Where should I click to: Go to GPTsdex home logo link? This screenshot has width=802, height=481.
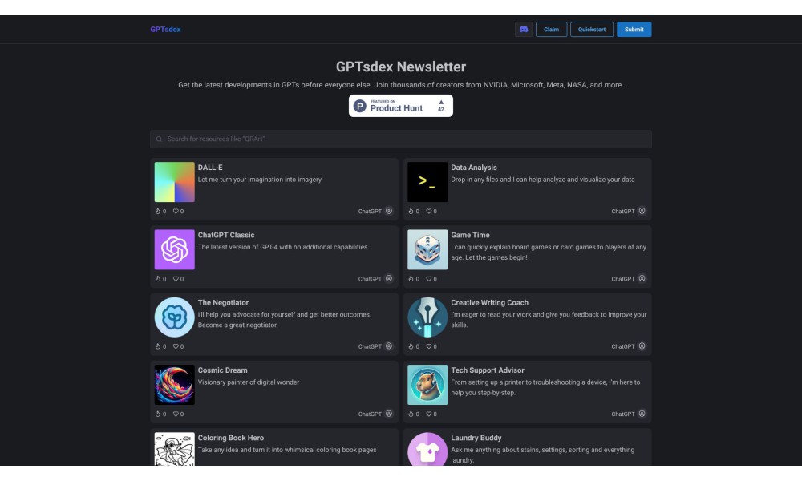[x=165, y=29]
